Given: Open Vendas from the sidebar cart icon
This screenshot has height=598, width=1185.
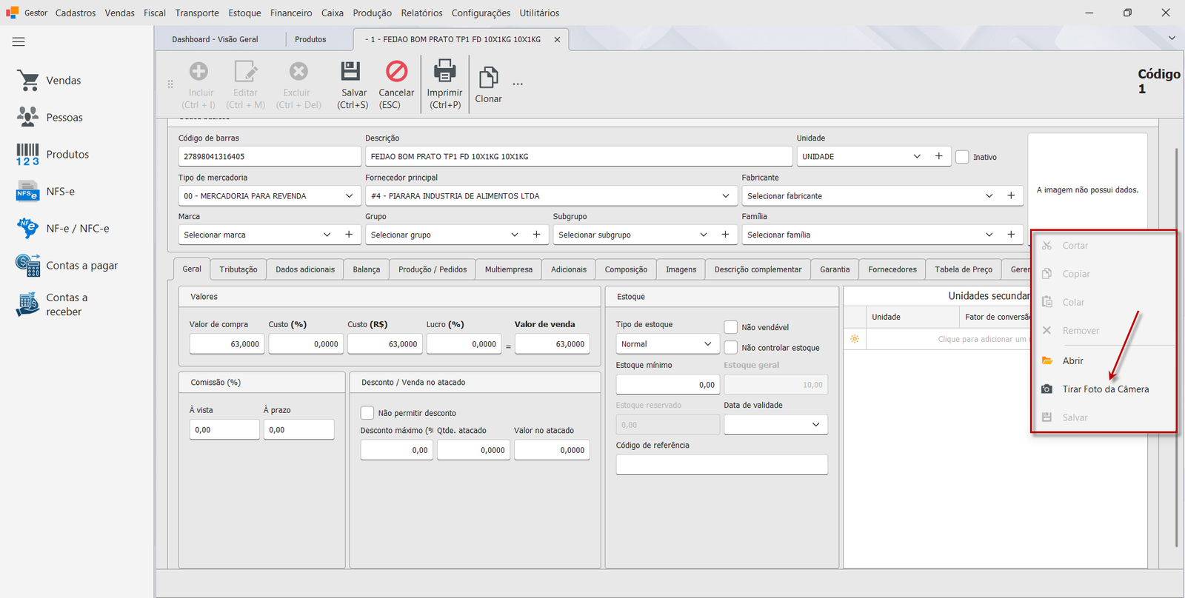Looking at the screenshot, I should [28, 80].
